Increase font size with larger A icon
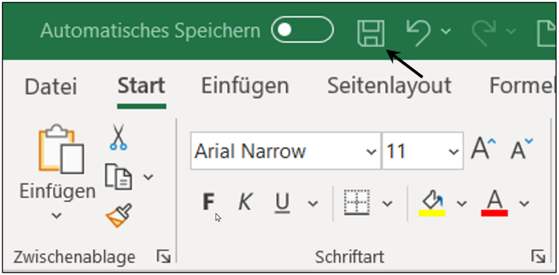 (x=484, y=148)
